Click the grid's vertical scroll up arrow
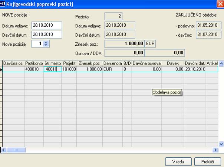 click(221, 63)
